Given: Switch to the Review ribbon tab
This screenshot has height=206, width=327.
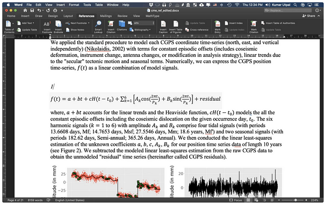Looking at the screenshot, I should (122, 16).
